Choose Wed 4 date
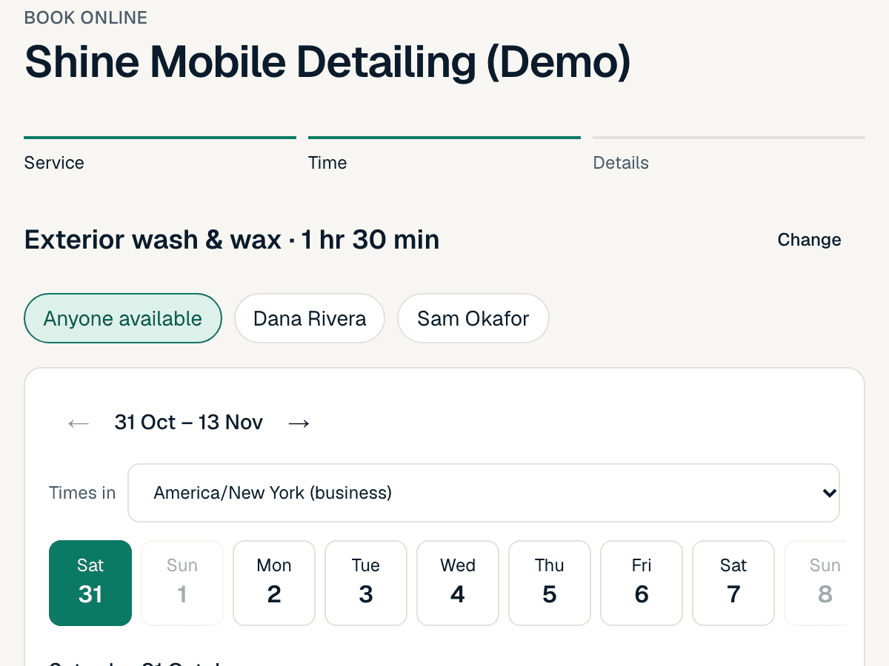The width and height of the screenshot is (889, 666). [x=458, y=583]
